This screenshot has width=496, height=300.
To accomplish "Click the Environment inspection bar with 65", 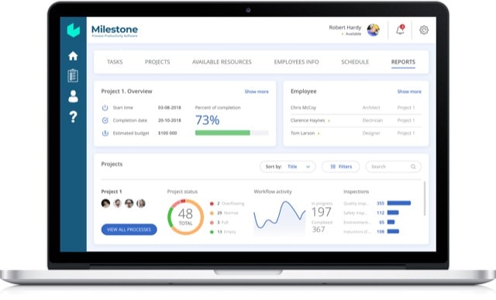I will pos(391,222).
